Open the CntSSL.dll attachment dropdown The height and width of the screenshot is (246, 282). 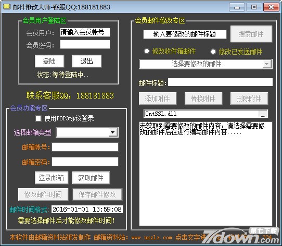(x=263, y=114)
